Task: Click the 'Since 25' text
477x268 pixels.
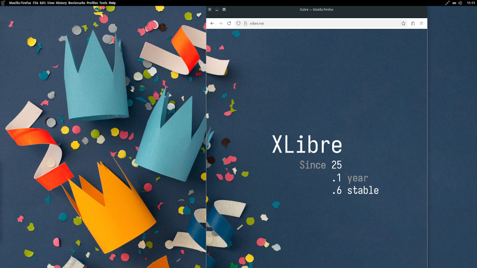Action: (320, 165)
